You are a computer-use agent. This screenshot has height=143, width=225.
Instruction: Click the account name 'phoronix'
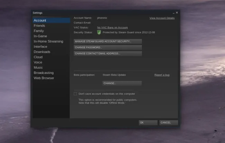[x=102, y=18]
